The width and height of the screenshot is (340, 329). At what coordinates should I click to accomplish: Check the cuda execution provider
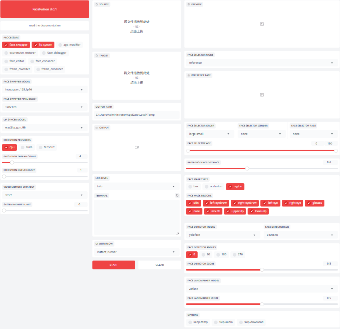pos(27,147)
